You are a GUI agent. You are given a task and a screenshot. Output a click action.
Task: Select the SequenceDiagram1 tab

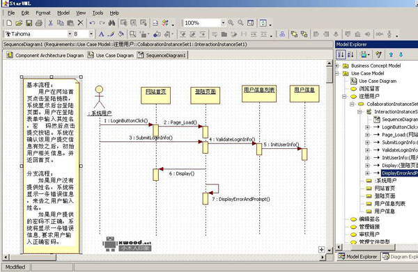pos(162,56)
